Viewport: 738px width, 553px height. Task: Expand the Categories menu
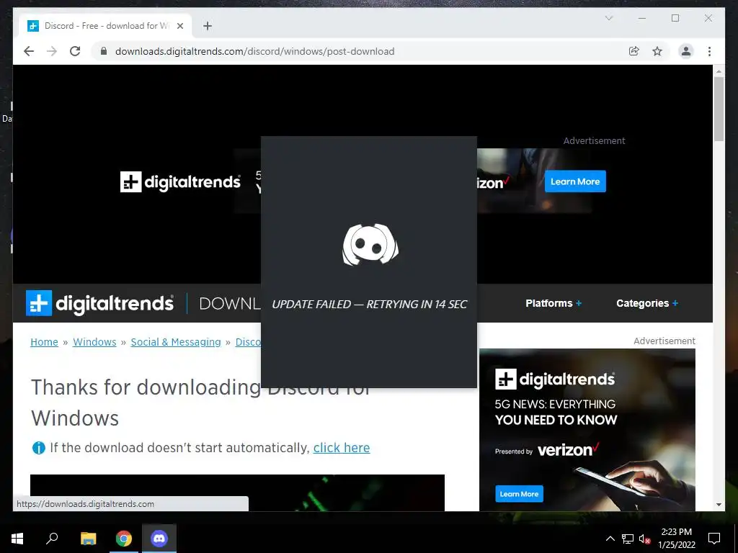647,303
